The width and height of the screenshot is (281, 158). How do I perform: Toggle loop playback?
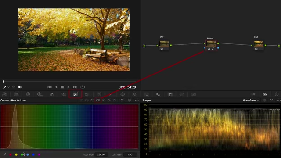coord(83,87)
